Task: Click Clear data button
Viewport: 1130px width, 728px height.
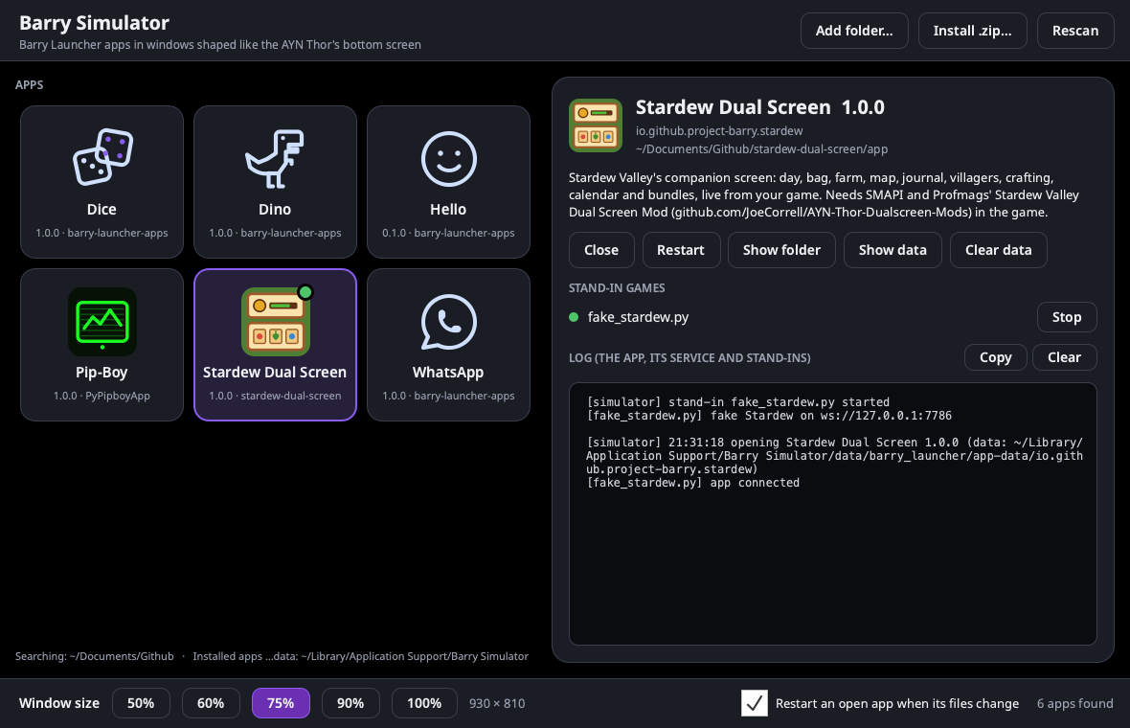Action: pos(998,250)
